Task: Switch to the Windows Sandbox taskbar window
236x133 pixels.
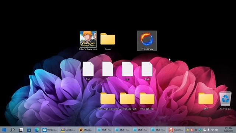Action: click(50, 130)
